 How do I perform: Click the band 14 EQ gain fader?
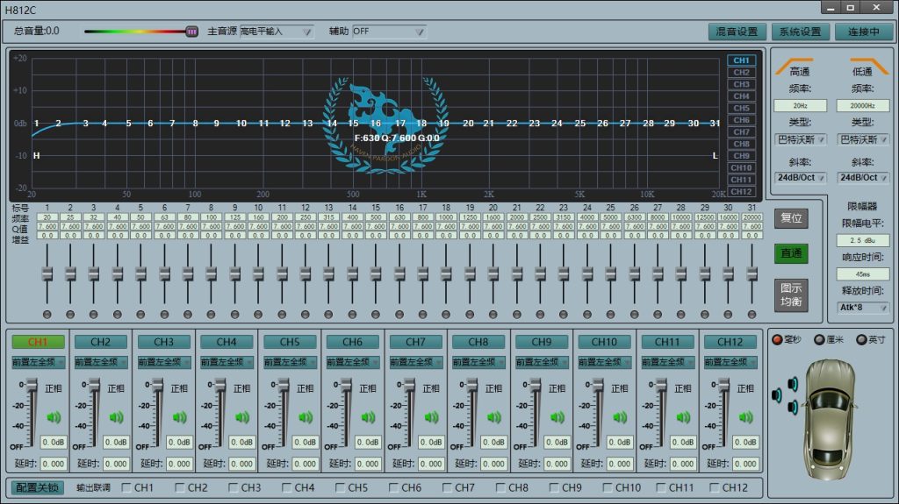pyautogui.click(x=352, y=274)
